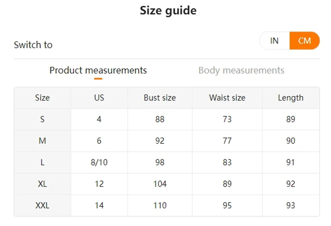Select the M size row label
This screenshot has width=331, height=226.
click(42, 141)
